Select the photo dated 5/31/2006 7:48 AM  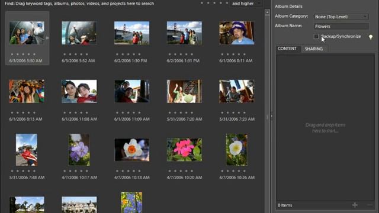coord(27,150)
